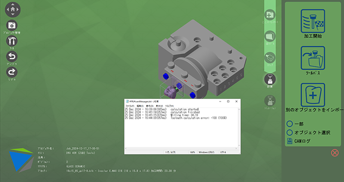Open the CAM log (CAMログ)
The width and height of the screenshot is (344, 182).
tap(299, 141)
